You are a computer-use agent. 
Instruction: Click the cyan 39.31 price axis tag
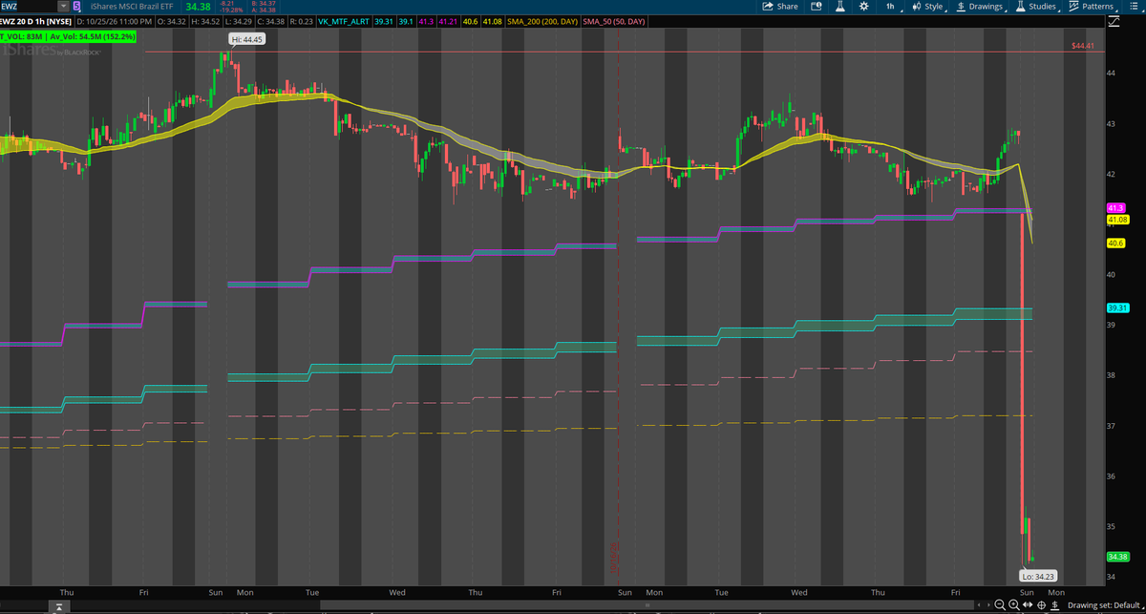pyautogui.click(x=1118, y=307)
